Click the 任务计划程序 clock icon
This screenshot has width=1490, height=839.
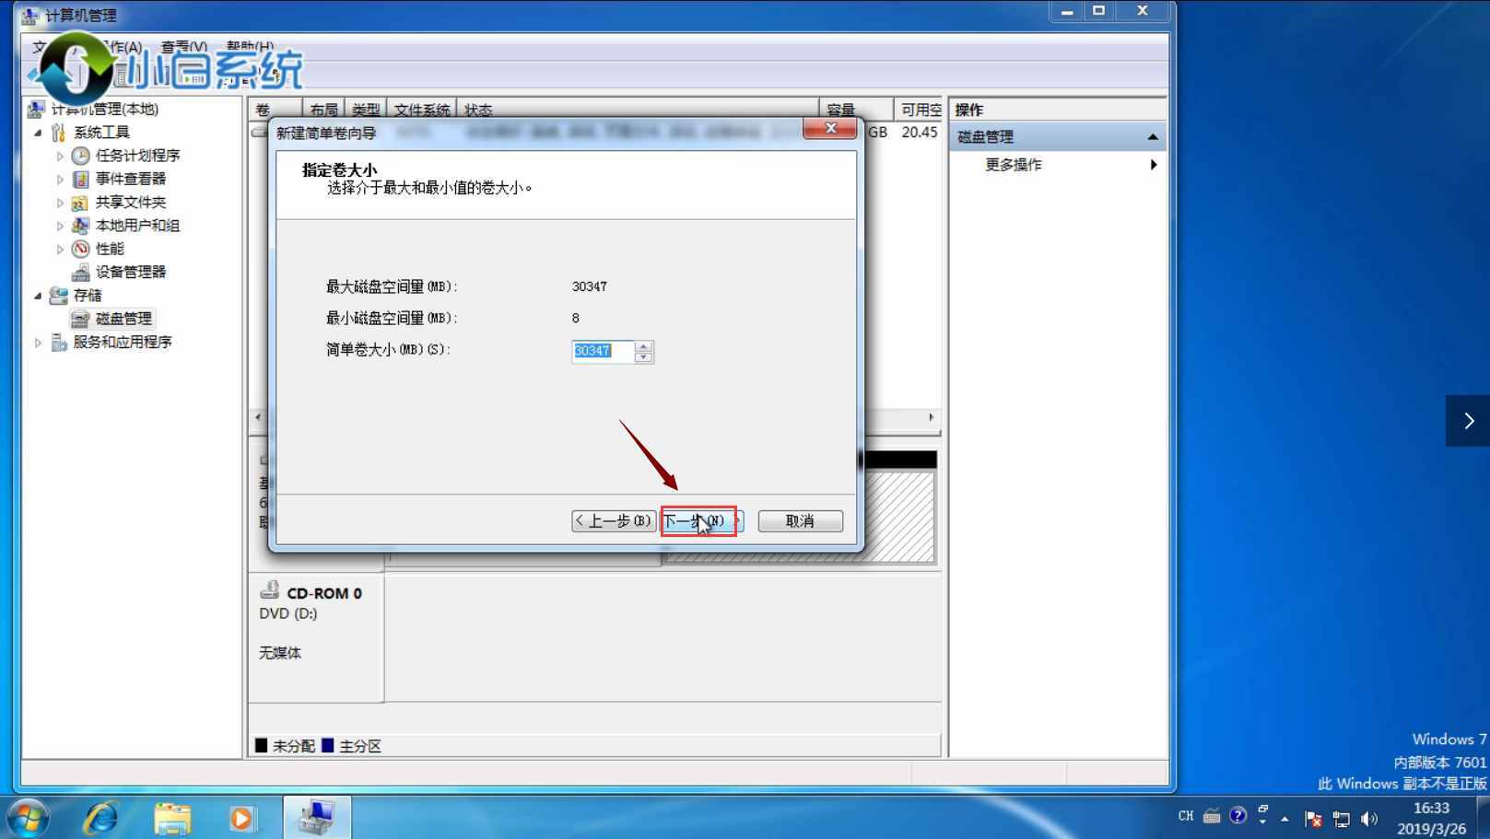point(81,156)
